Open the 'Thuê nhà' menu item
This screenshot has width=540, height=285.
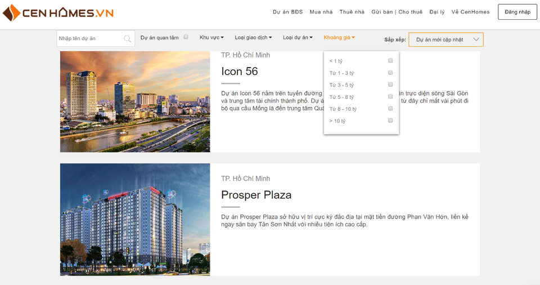click(352, 12)
